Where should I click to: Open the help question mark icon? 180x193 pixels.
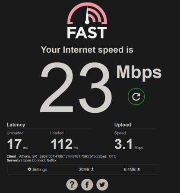72,184
